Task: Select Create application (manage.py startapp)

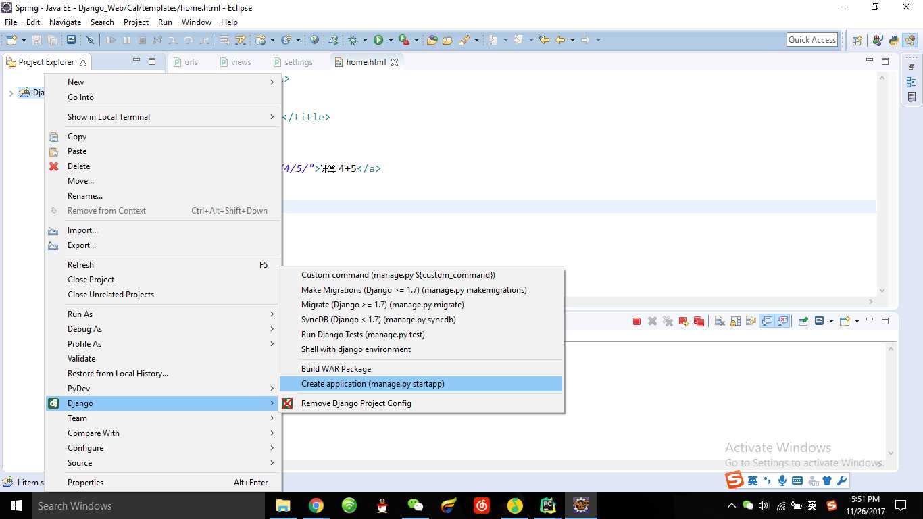Action: tap(421, 384)
